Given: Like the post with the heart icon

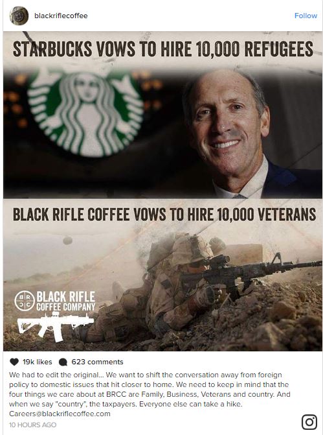Looking at the screenshot, I should point(14,362).
